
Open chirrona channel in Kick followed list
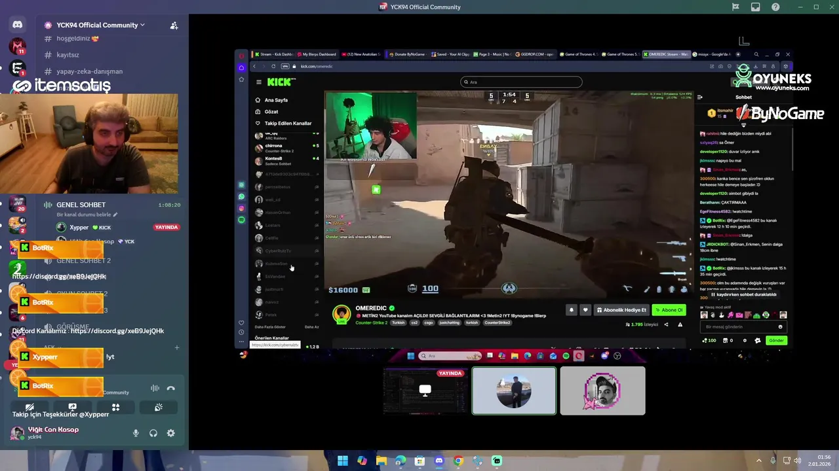tap(287, 148)
